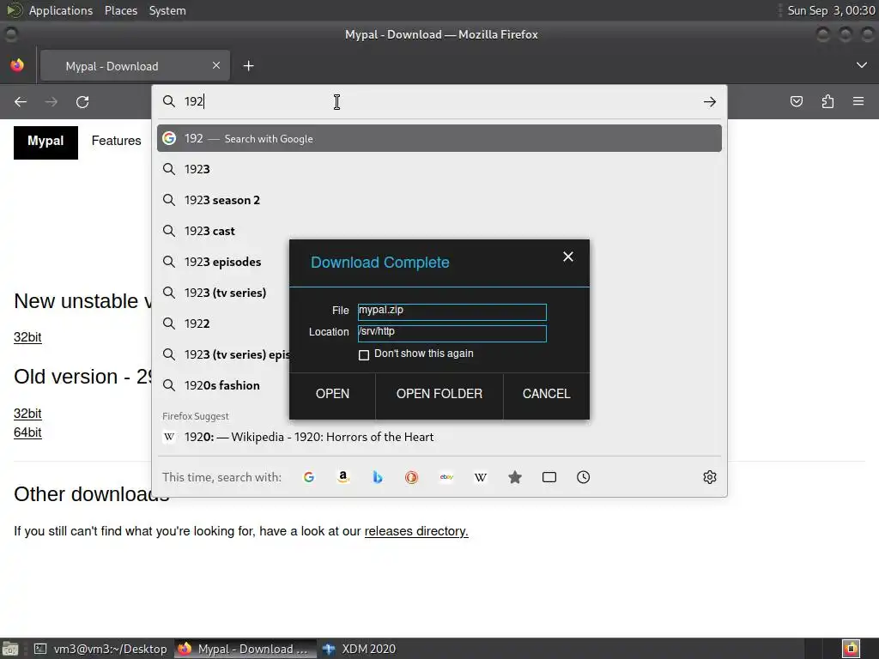Close the Download Complete dialog
Screen dimensions: 879x659
[x=568, y=257]
